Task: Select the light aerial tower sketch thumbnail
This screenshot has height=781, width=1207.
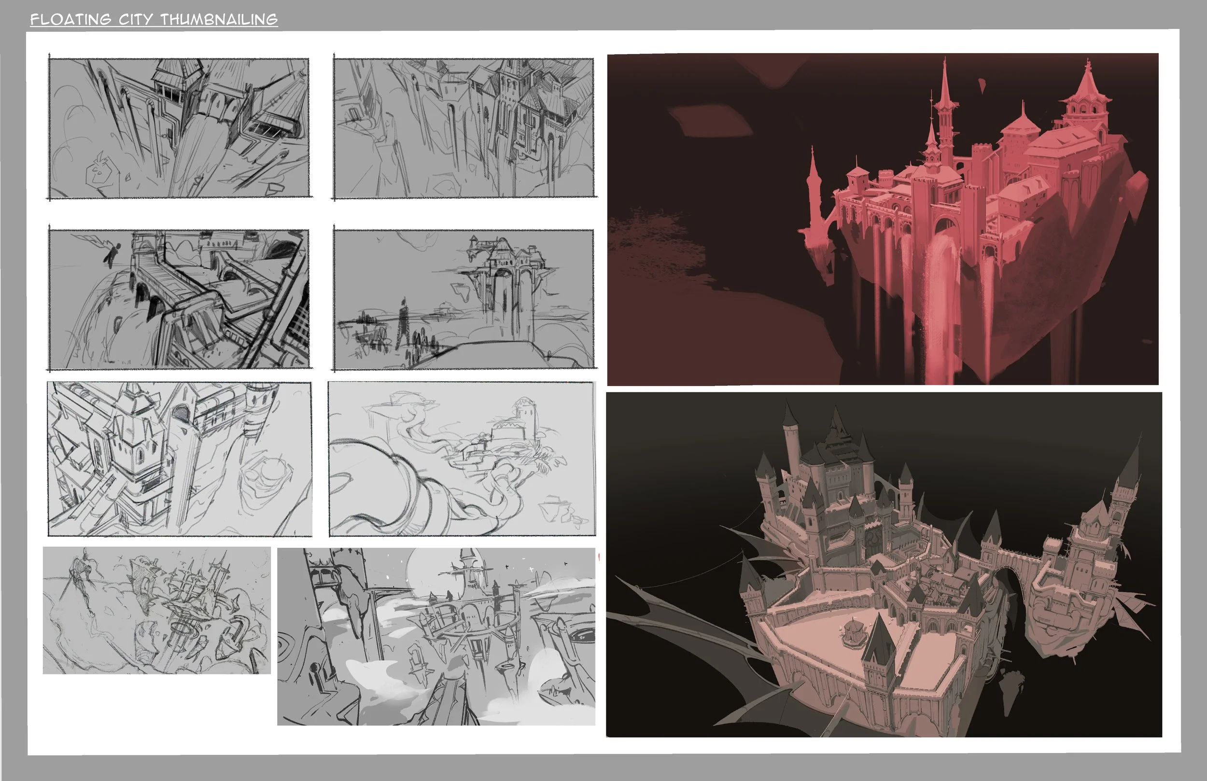Action: pos(180,459)
